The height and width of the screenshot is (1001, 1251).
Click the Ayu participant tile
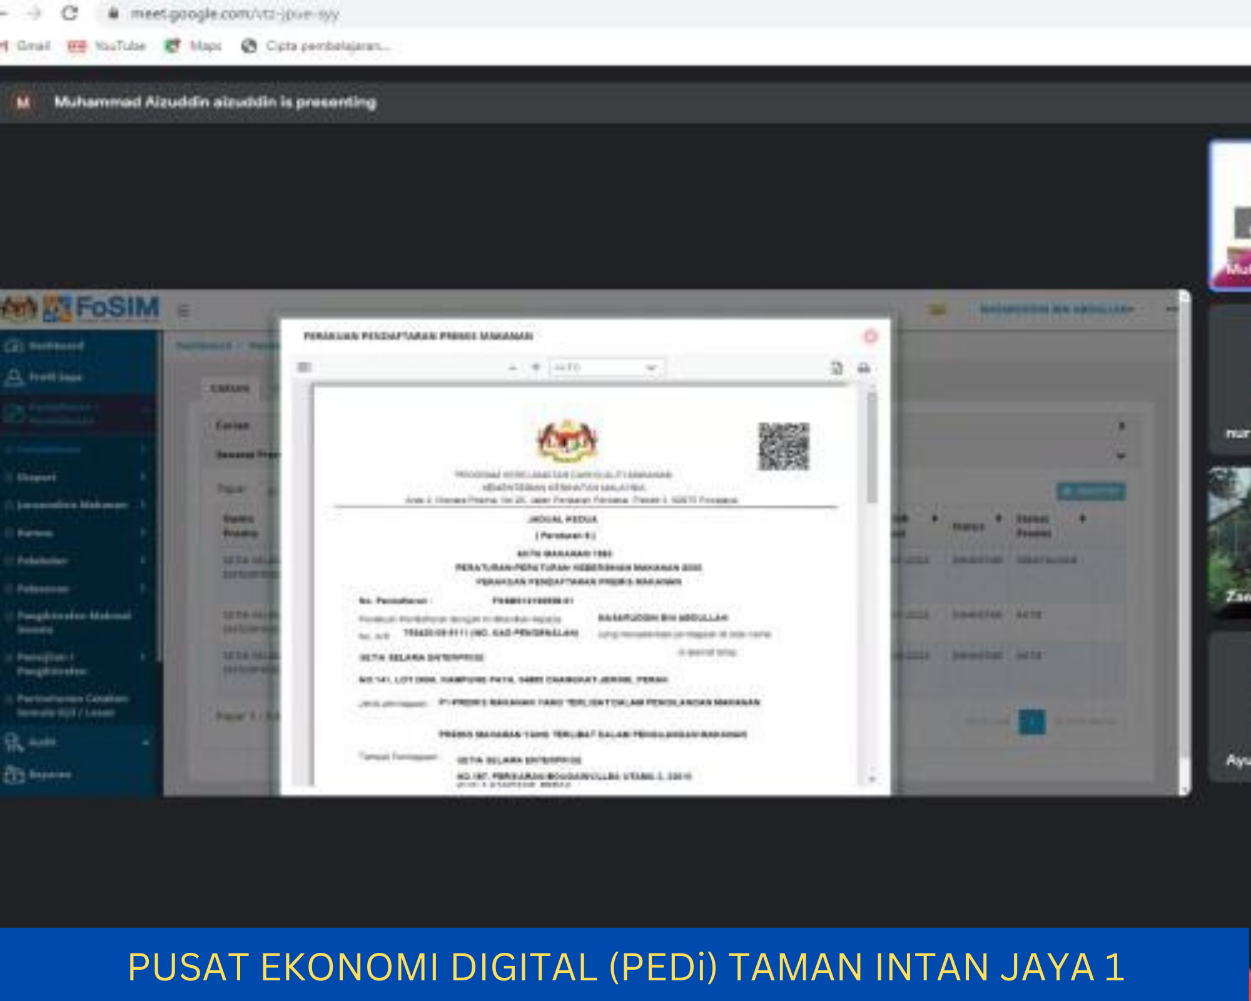(x=1230, y=707)
